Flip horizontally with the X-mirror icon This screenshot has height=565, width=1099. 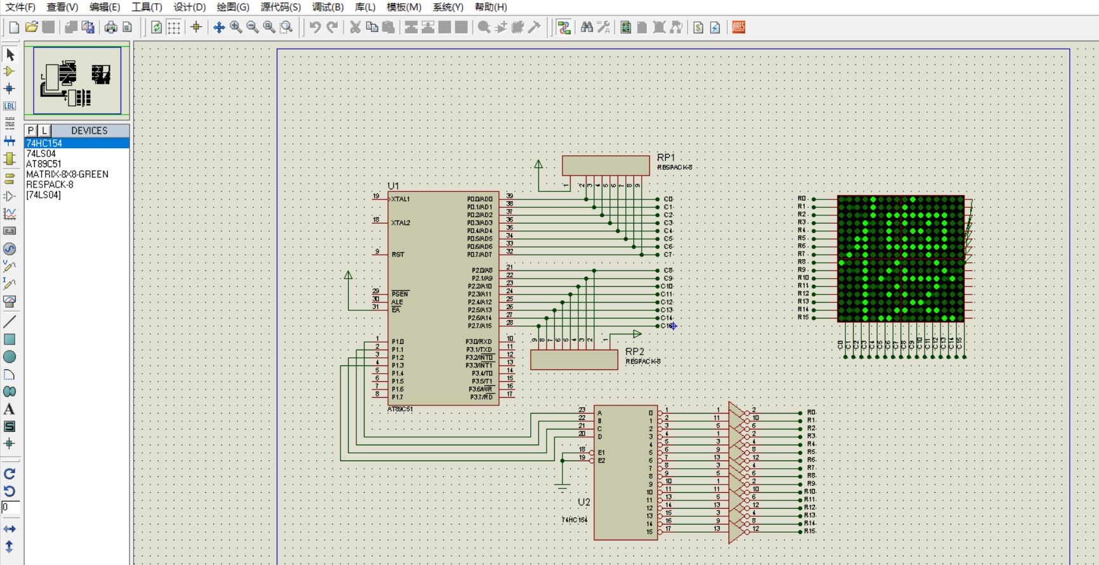coord(10,529)
